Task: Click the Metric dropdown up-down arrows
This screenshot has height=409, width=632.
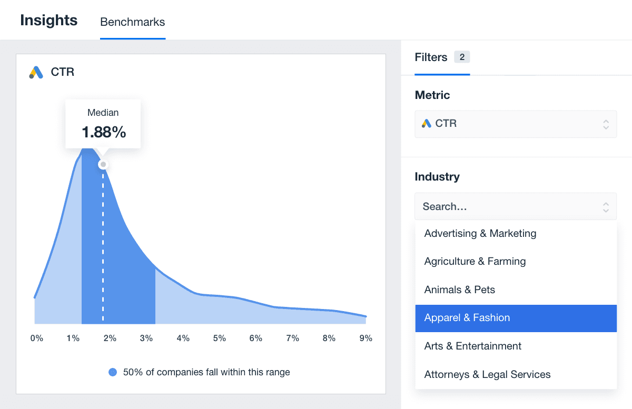Action: 606,124
